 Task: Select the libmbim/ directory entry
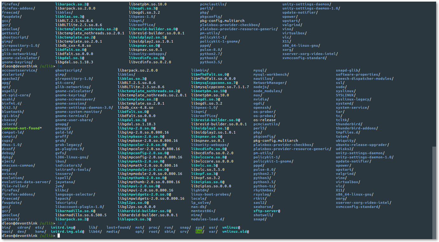point(200,70)
